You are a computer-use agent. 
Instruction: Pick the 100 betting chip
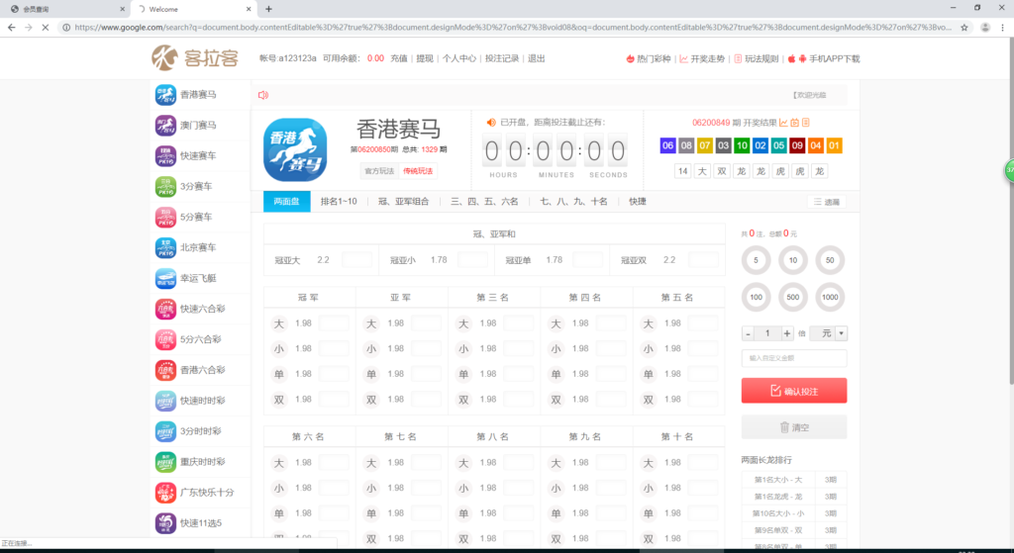click(757, 297)
